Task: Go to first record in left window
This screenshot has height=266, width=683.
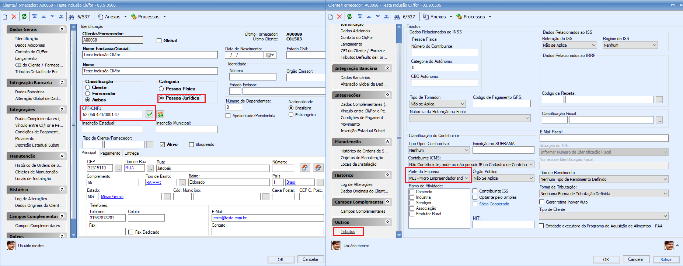Action: pos(34,17)
